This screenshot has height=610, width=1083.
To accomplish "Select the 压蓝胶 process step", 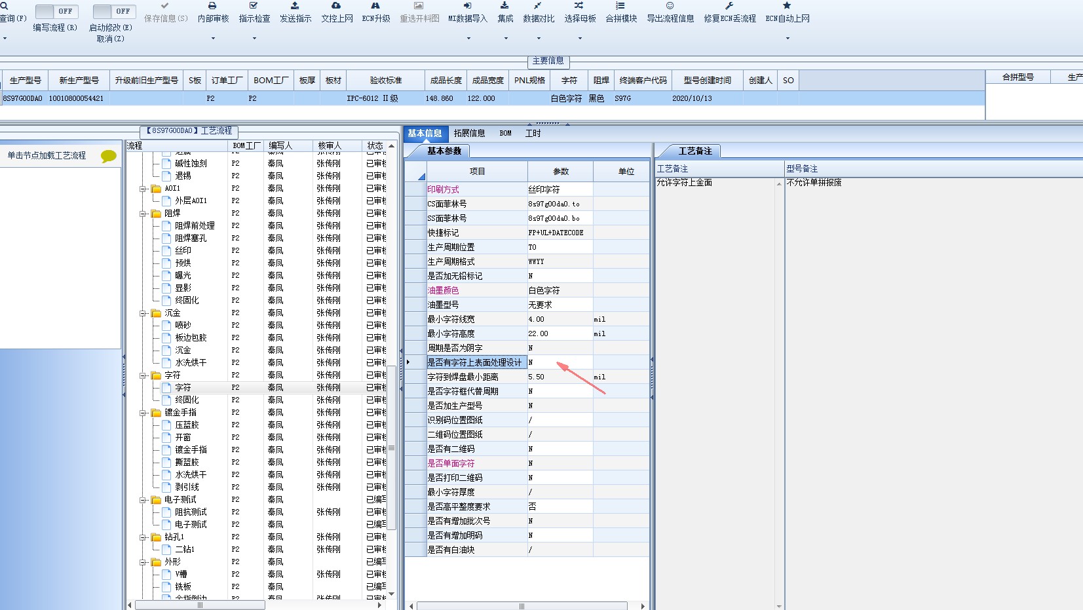I will pyautogui.click(x=187, y=425).
